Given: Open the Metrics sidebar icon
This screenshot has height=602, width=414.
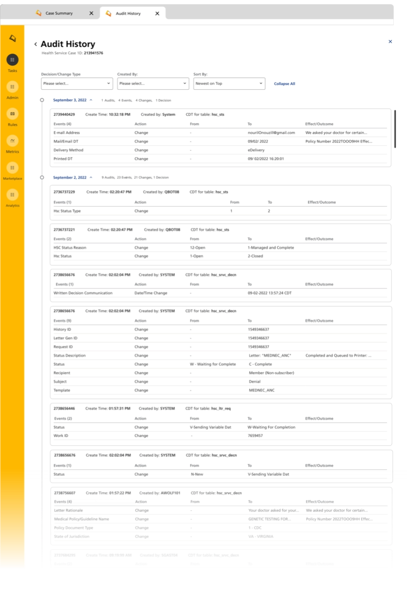Looking at the screenshot, I should point(12,141).
